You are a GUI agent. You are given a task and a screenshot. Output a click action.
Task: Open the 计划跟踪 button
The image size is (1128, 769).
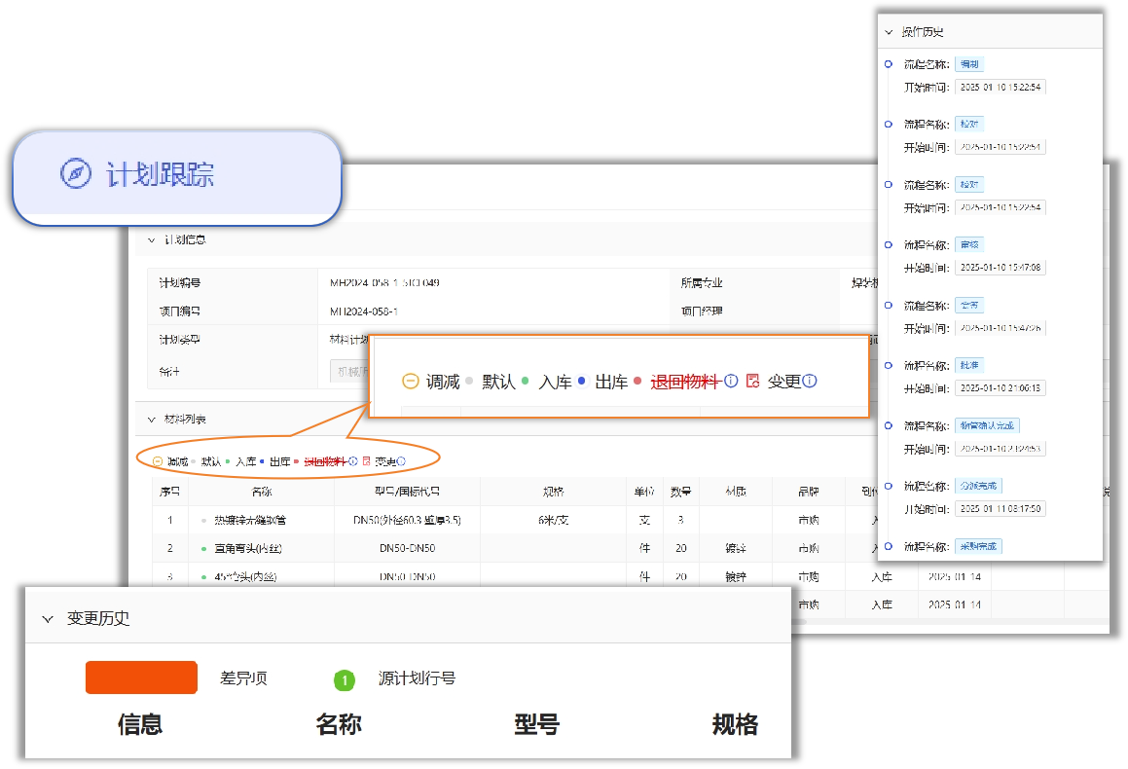(x=177, y=177)
